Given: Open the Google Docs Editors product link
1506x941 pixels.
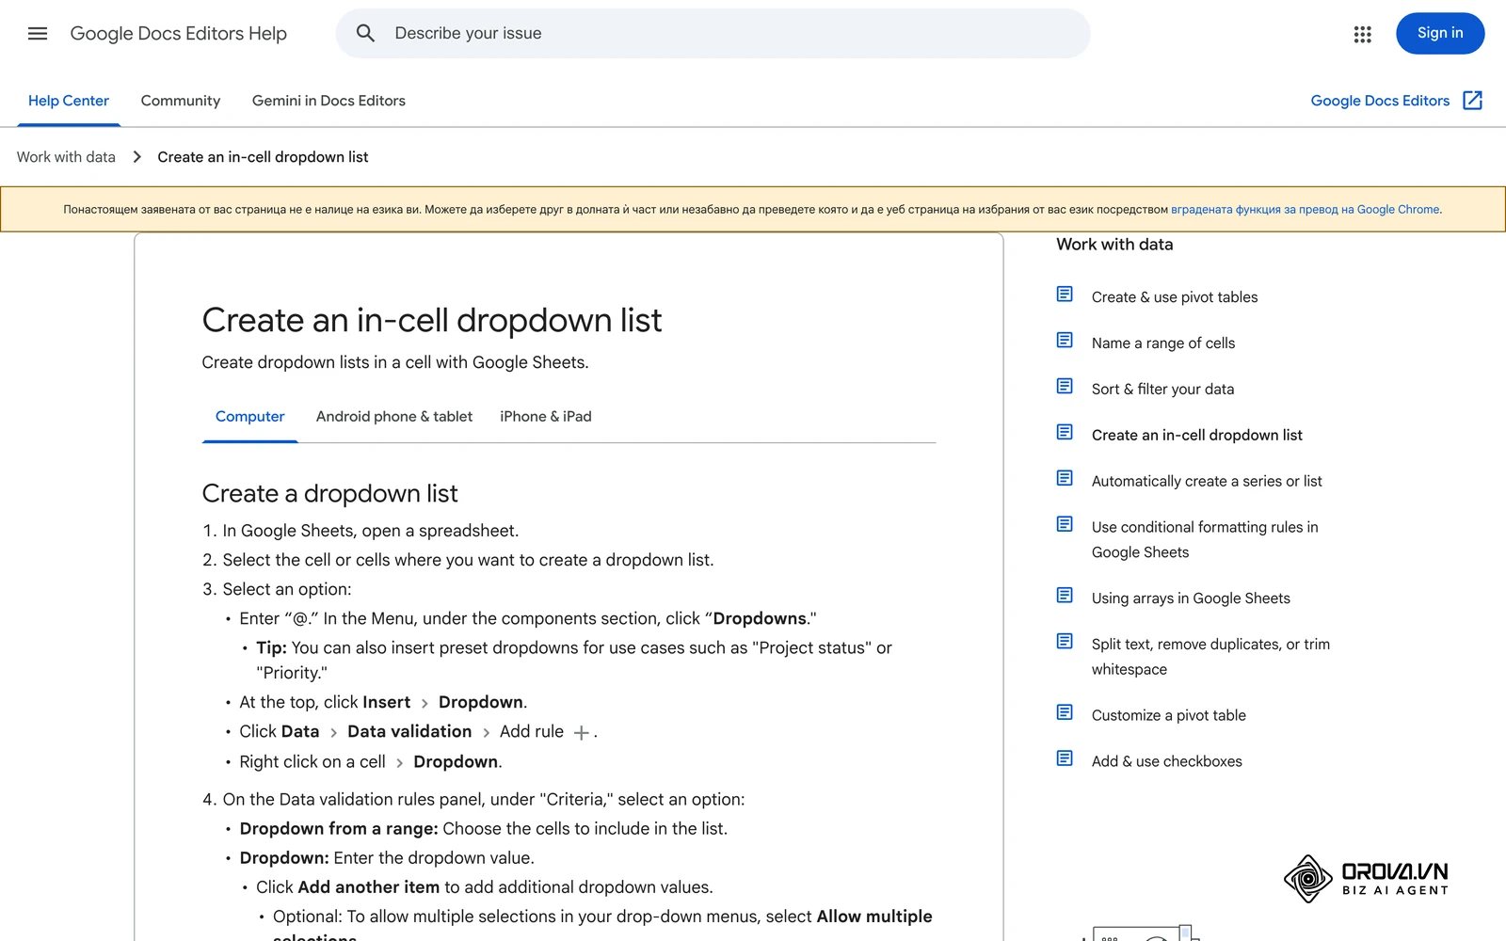Looking at the screenshot, I should tap(1380, 101).
